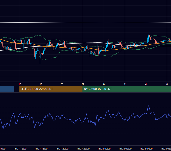
Task: Click the "11/28 00:00" date label
Action: tap(104, 148)
